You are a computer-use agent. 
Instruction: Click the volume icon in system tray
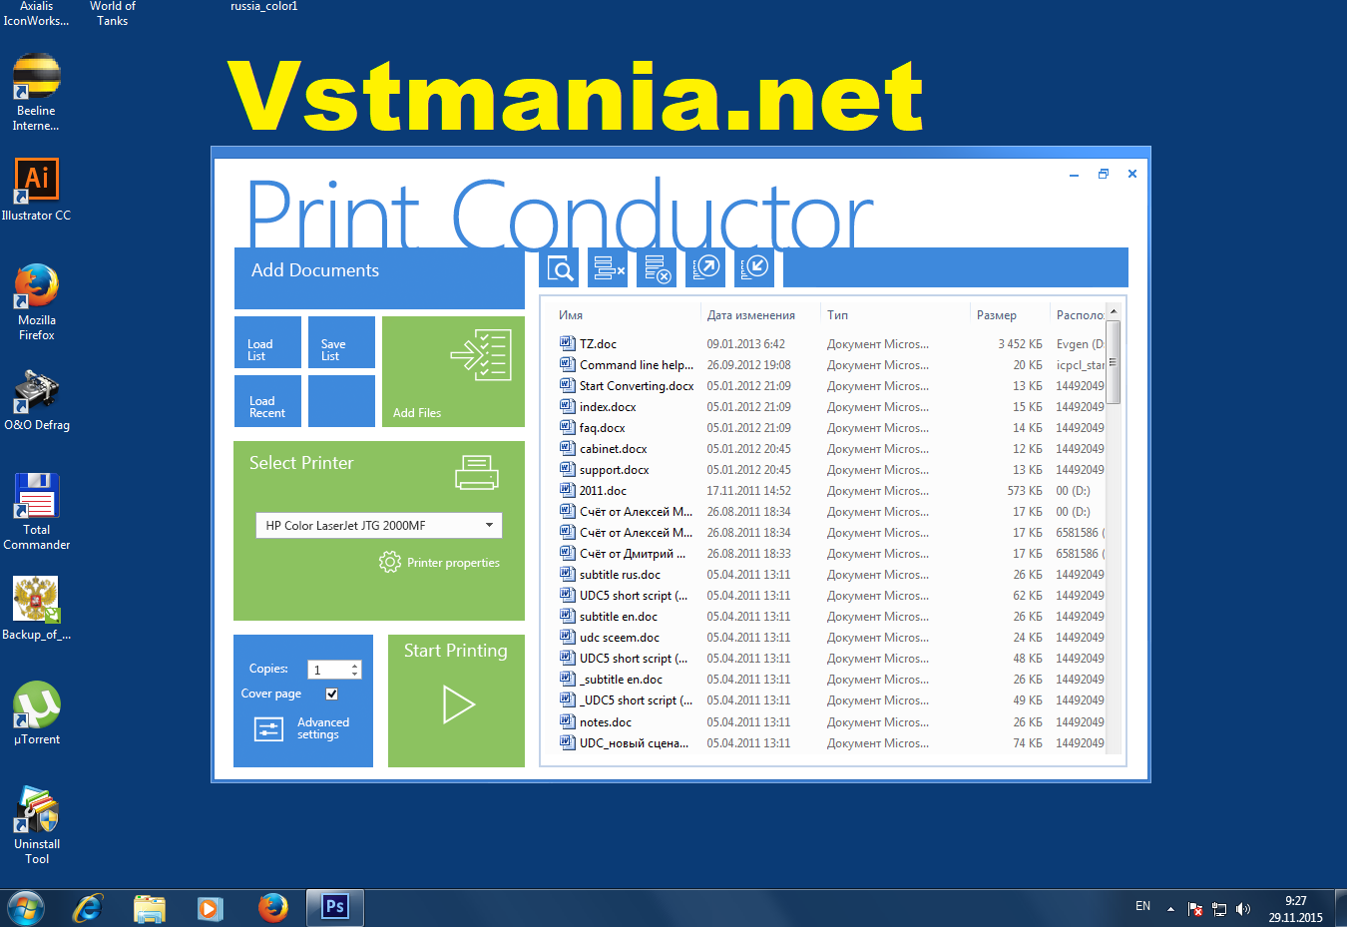pos(1243,908)
